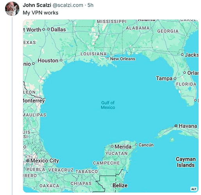Image resolution: width=201 pixels, height=195 pixels.
Task: Click the Gulf of Mexico label
Action: 108,105
